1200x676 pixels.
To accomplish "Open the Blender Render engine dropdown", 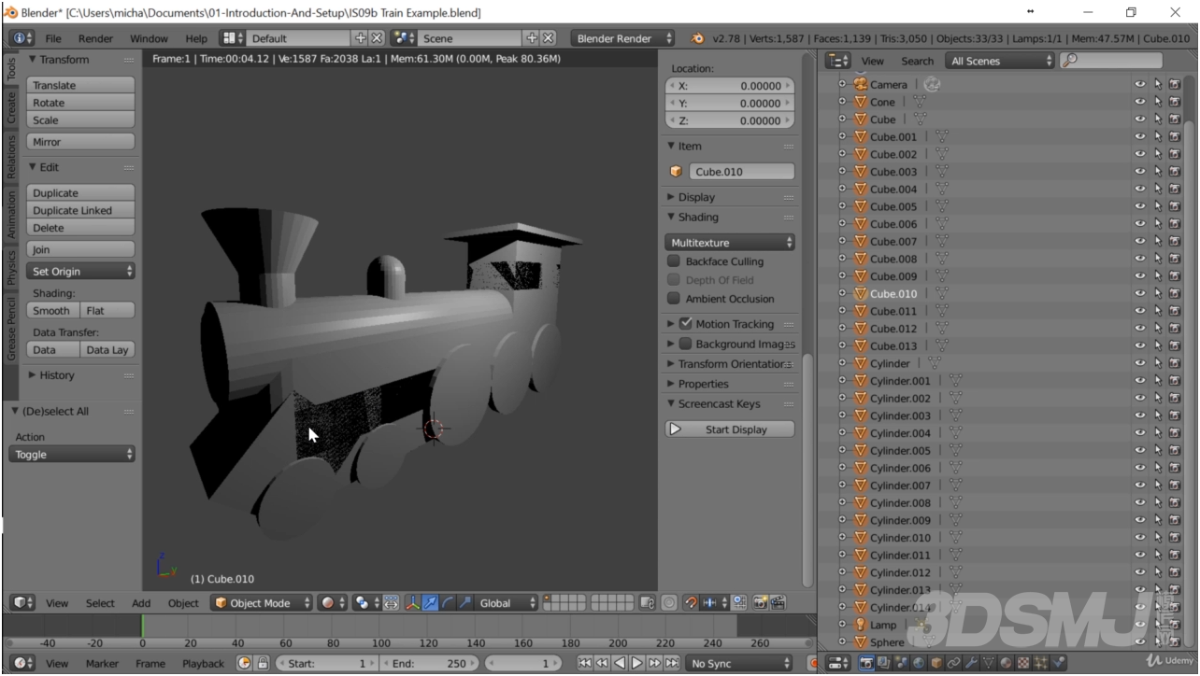I will (623, 38).
